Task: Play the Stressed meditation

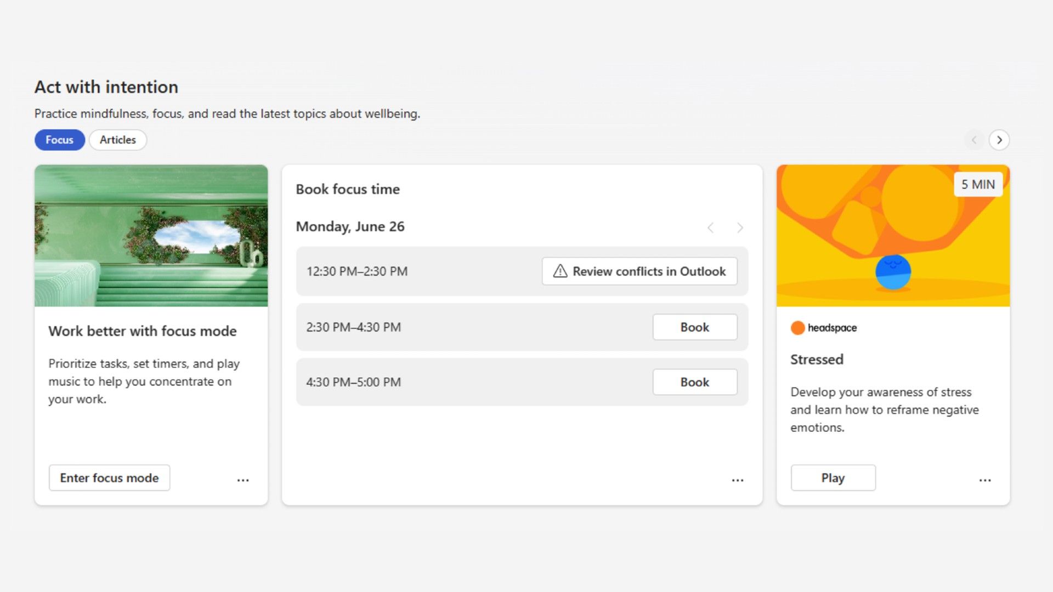Action: [833, 478]
